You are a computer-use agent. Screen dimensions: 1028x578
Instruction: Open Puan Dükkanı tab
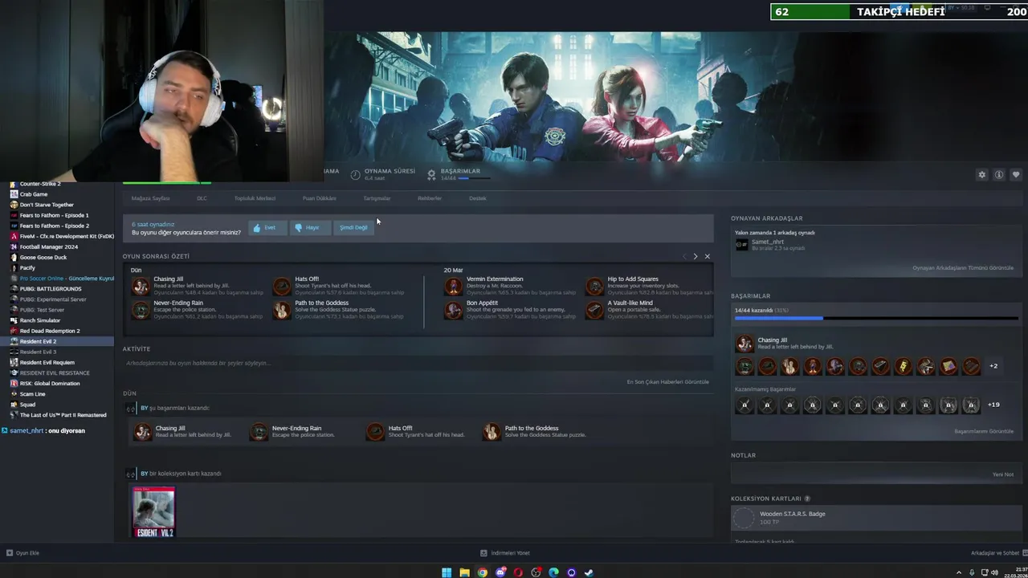pos(319,198)
